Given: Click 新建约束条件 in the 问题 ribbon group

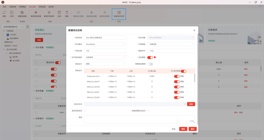Looking at the screenshot, I should click(x=49, y=14).
